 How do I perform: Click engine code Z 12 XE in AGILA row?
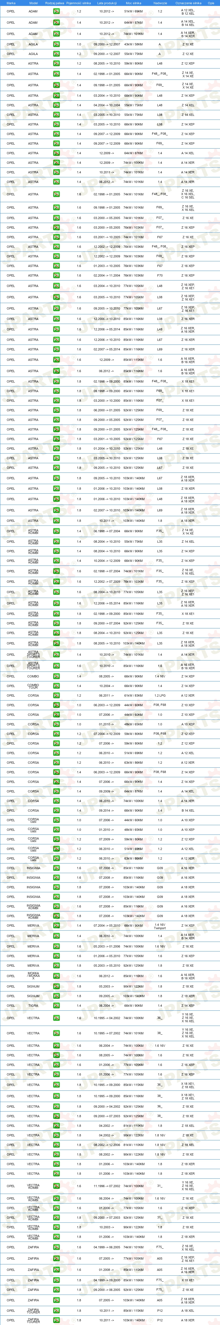tap(188, 54)
